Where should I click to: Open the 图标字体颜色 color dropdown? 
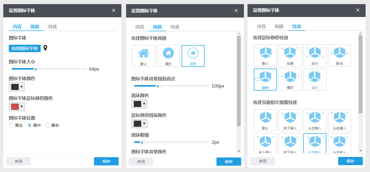pyautogui.click(x=17, y=87)
